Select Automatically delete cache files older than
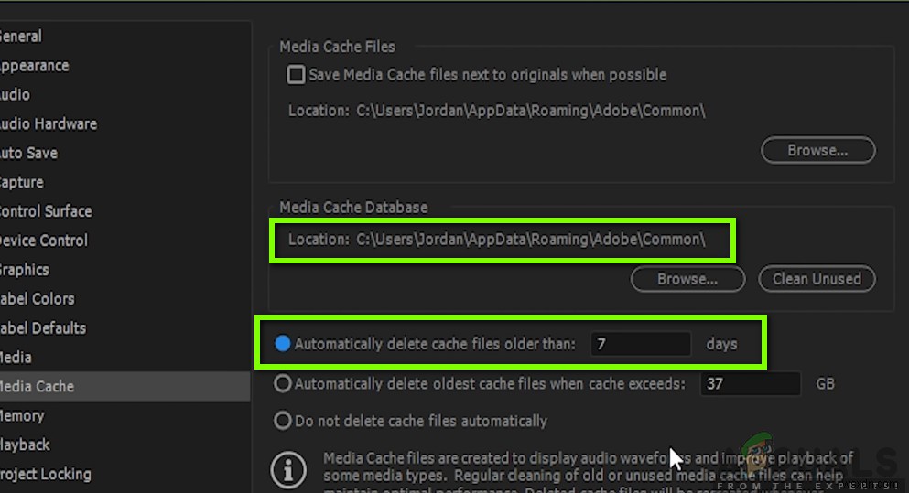Viewport: 909px width, 493px height. [x=283, y=344]
